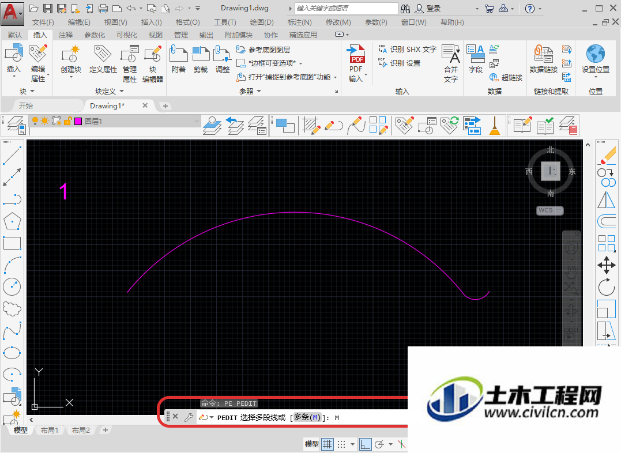Image resolution: width=621 pixels, height=453 pixels.
Task: Click the ViewCube top face
Action: [551, 171]
